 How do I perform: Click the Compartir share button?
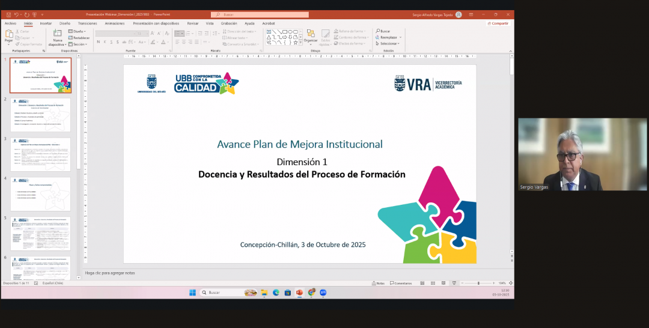point(498,23)
